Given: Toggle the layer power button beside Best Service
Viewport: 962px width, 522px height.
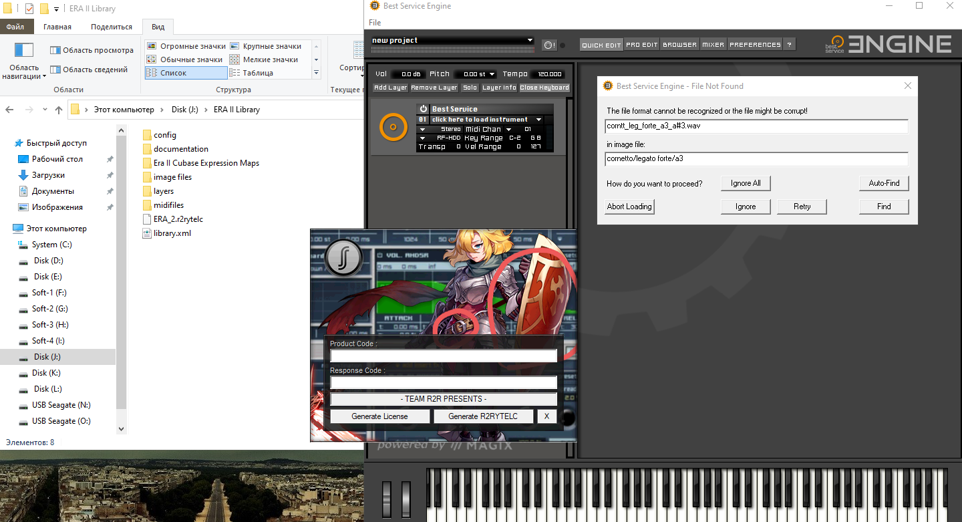Looking at the screenshot, I should (423, 109).
